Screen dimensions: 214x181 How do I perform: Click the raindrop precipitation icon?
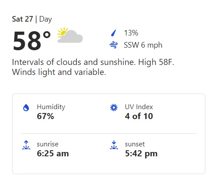click(x=113, y=33)
